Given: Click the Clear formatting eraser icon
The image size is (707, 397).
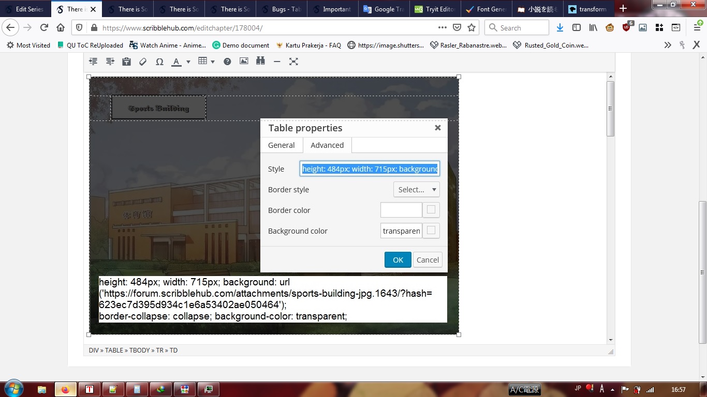Looking at the screenshot, I should [x=143, y=62].
